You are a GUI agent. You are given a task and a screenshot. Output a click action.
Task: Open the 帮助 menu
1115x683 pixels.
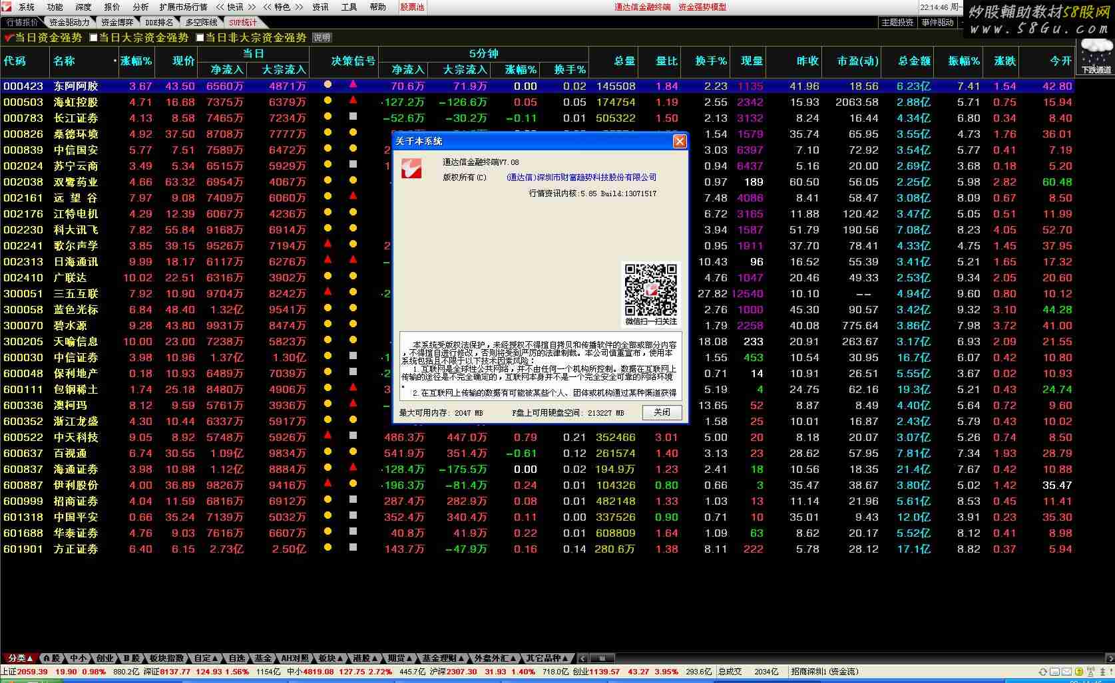(377, 7)
